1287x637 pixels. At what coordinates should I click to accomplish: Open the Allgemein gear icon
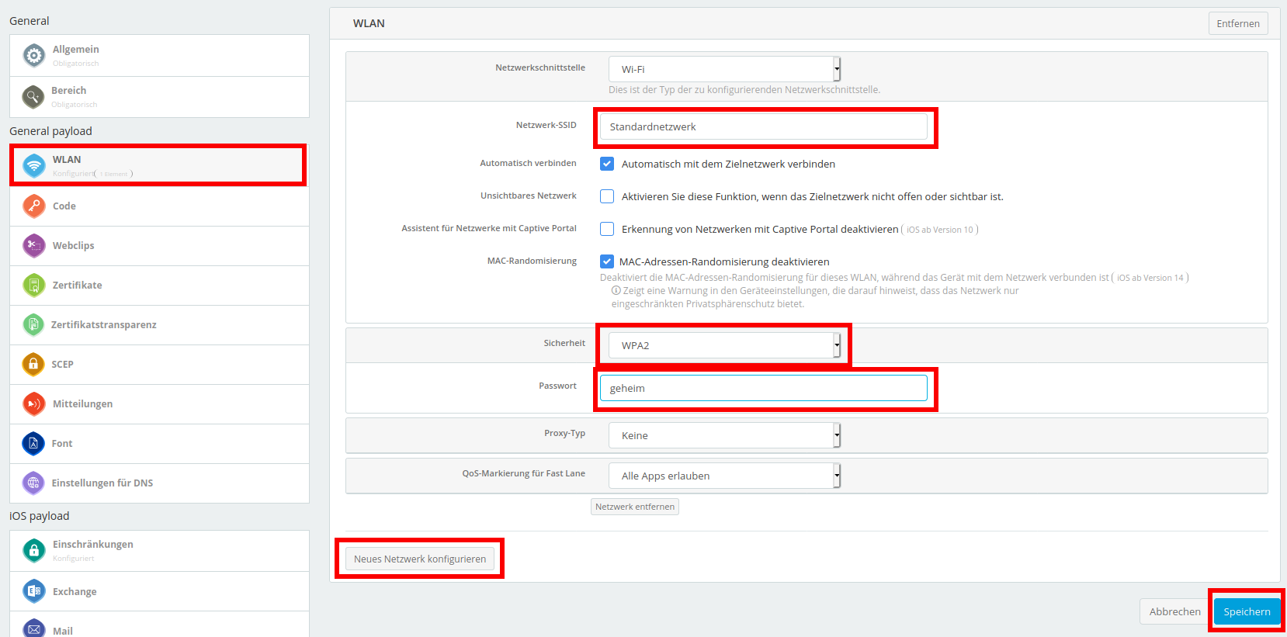tap(34, 55)
